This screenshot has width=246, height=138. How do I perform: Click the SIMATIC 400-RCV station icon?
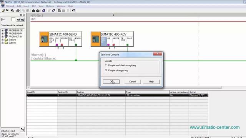tap(96, 39)
